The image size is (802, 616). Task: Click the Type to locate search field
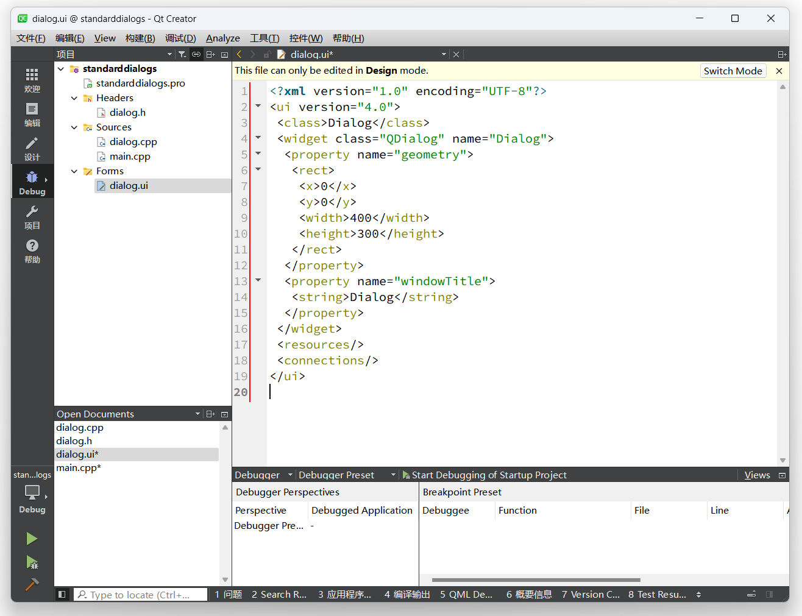[x=139, y=595]
